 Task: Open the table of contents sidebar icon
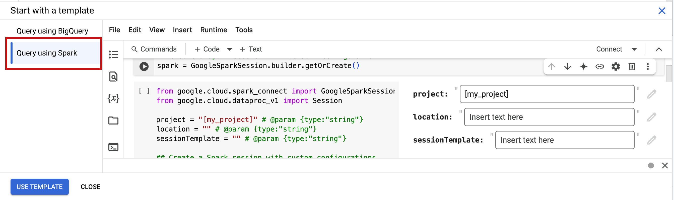tap(113, 54)
